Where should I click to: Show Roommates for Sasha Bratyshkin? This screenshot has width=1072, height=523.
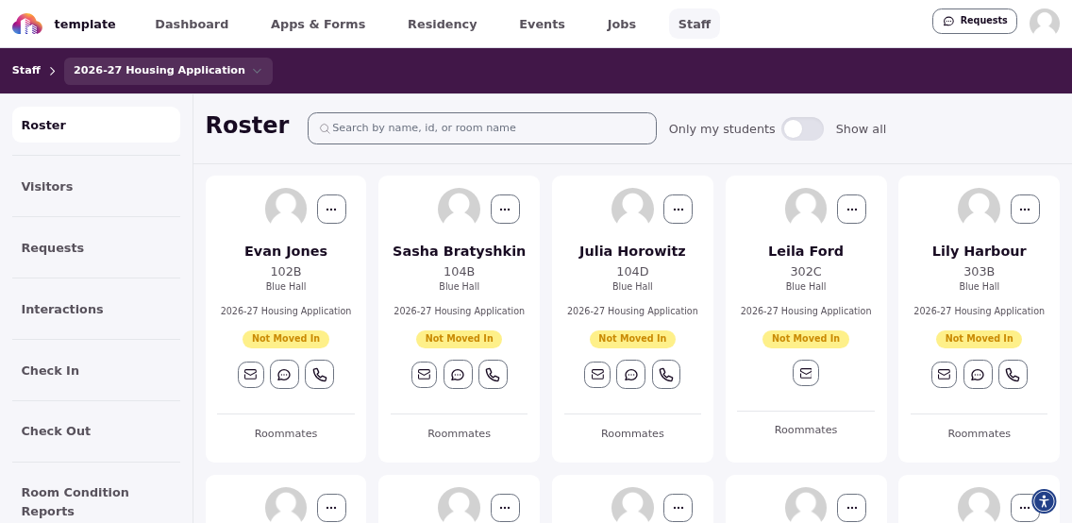pyautogui.click(x=459, y=433)
